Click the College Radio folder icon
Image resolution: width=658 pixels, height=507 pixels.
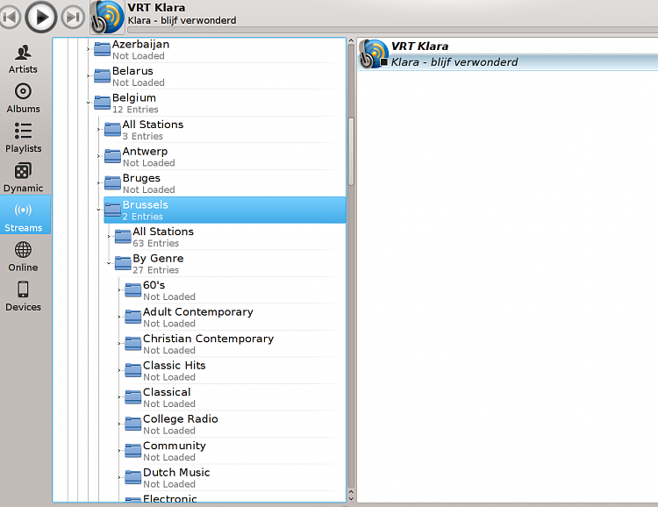coord(133,424)
